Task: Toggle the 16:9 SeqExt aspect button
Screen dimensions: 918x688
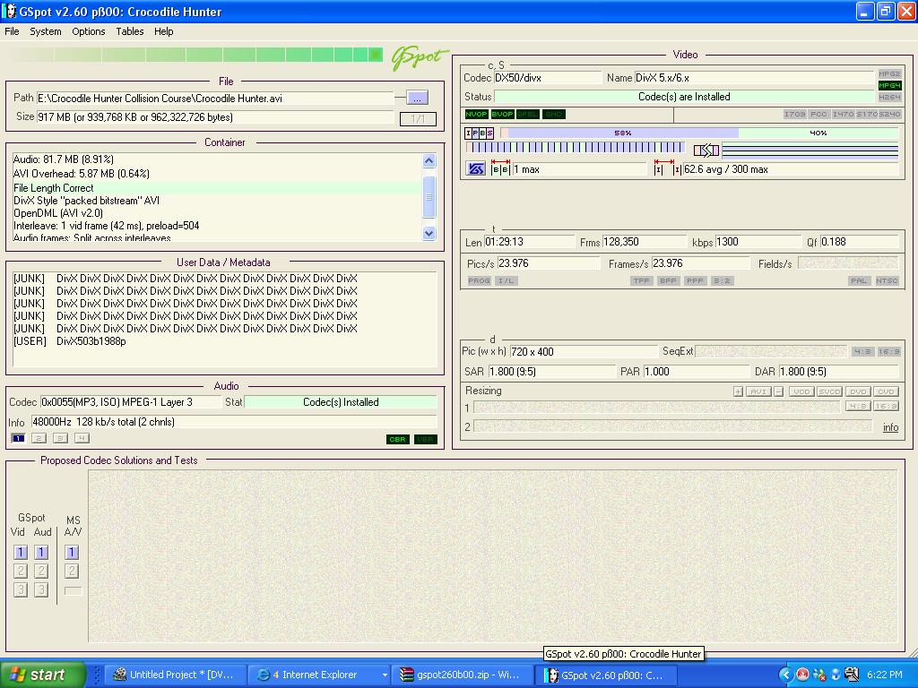Action: tap(888, 351)
